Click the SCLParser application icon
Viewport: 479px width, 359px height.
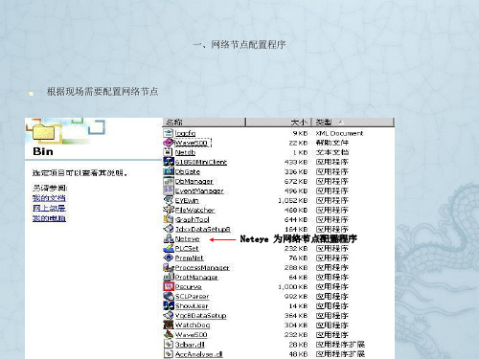point(169,296)
